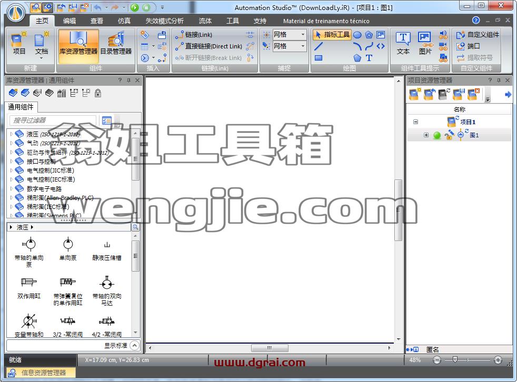Expand the 电气控制(JIC标准) tree node
This screenshot has width=517, height=382.
[x=12, y=170]
